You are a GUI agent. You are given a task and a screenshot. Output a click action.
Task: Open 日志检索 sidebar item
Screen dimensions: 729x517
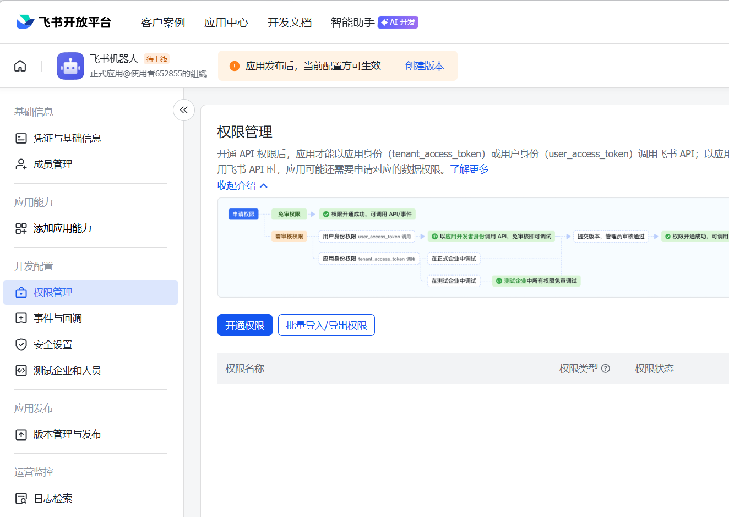click(x=90, y=499)
